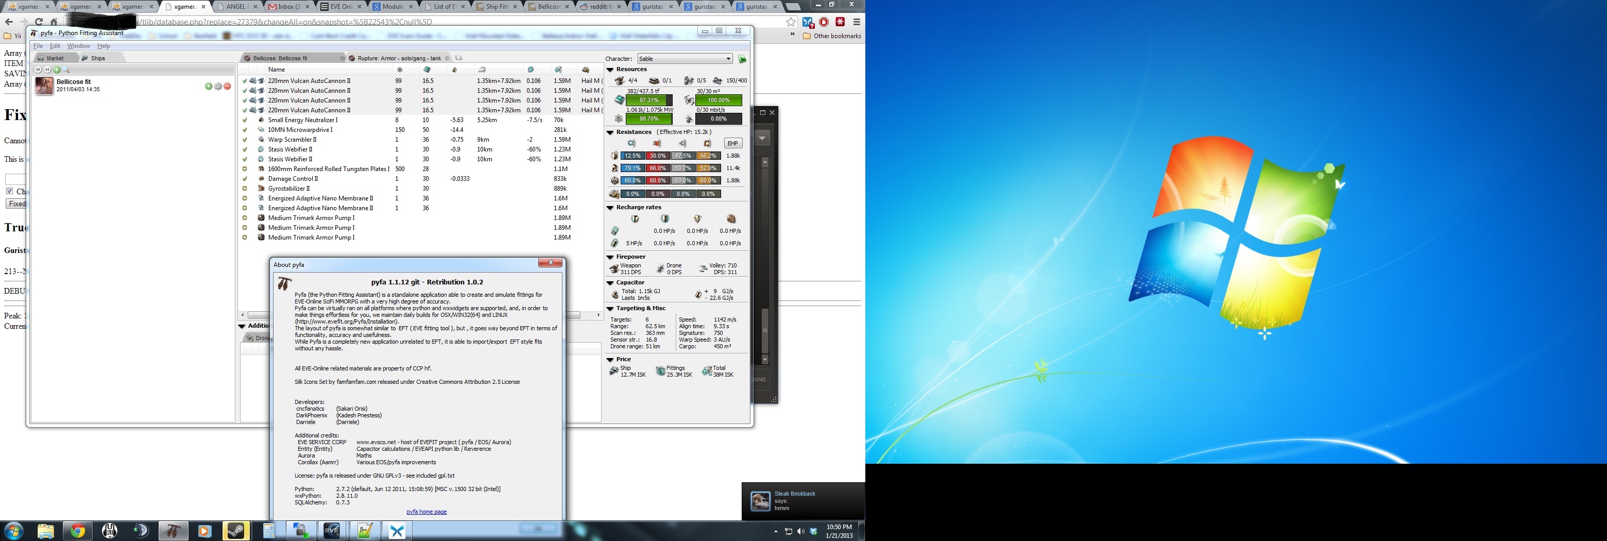Image resolution: width=1607 pixels, height=541 pixels.
Task: Click the price column header icon
Action: click(x=558, y=70)
